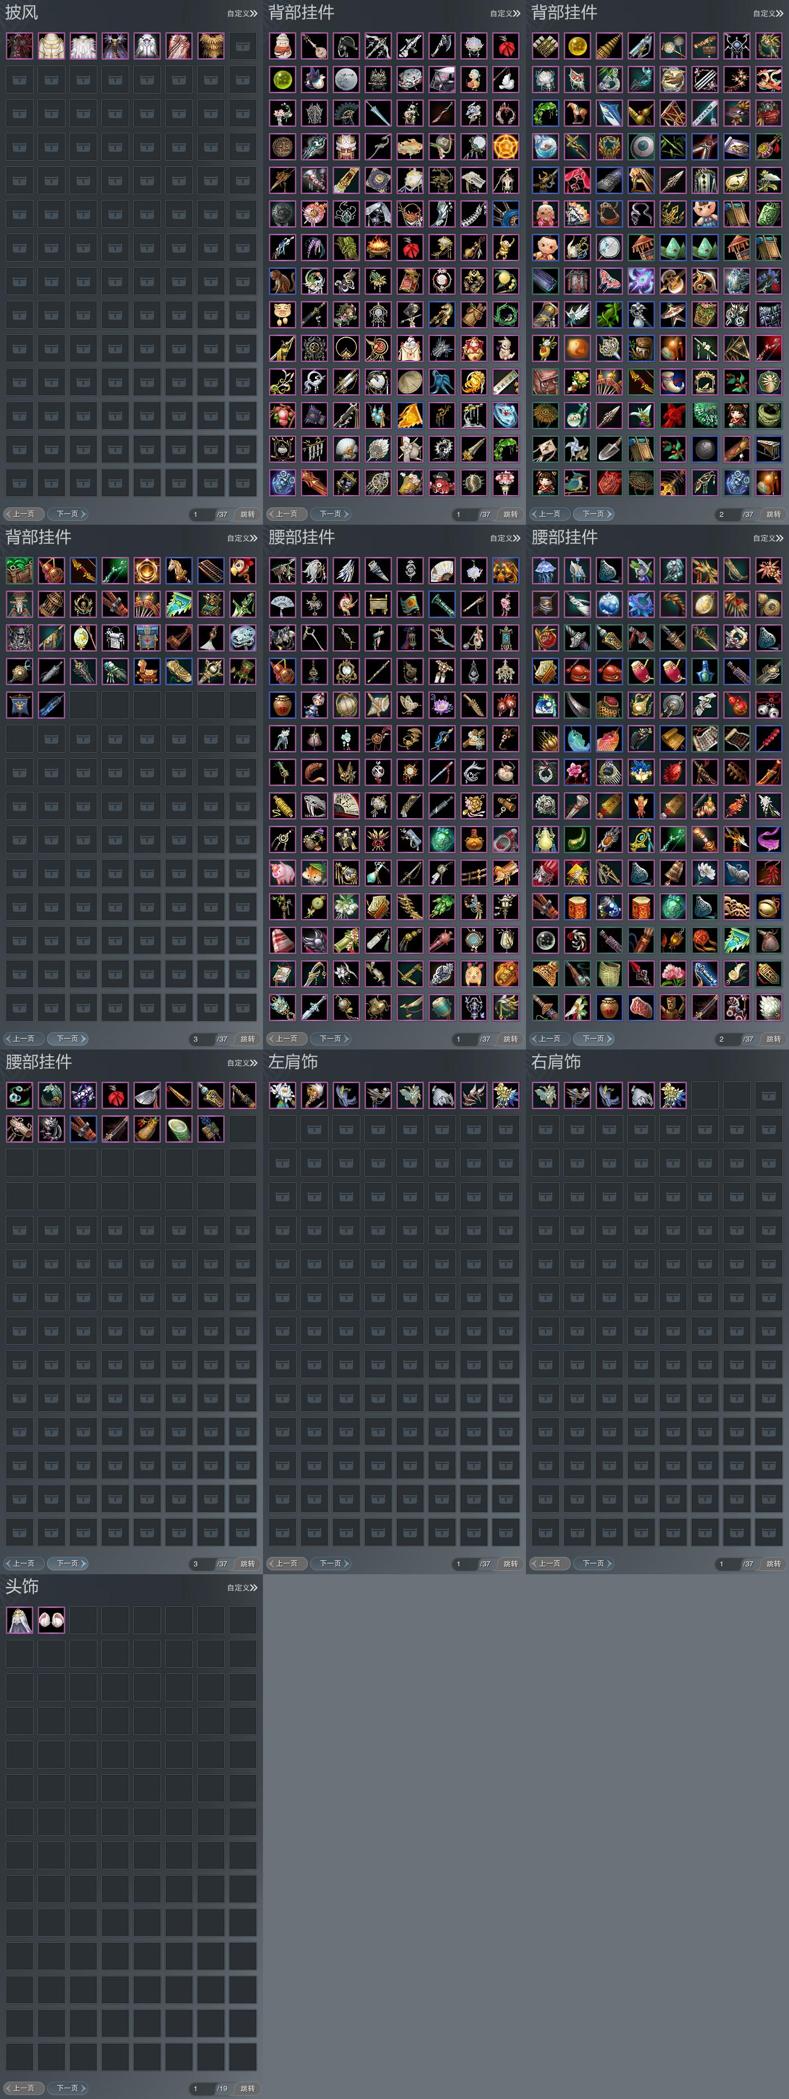This screenshot has width=789, height=2099.
Task: Click the 披风 panel title
Action: click(x=22, y=13)
